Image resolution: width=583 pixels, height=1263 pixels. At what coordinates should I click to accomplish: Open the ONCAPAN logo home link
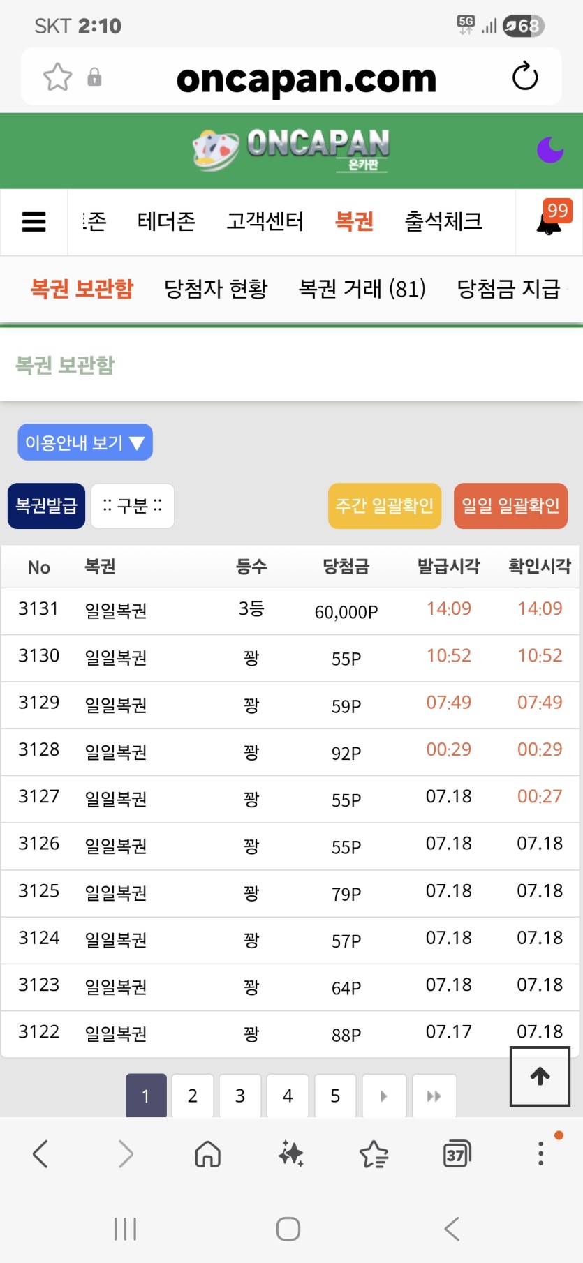[x=291, y=150]
